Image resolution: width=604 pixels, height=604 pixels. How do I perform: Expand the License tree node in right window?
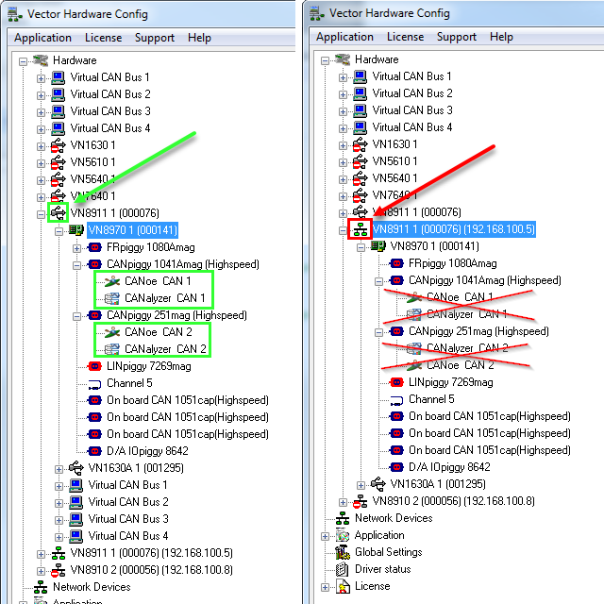[x=326, y=586]
